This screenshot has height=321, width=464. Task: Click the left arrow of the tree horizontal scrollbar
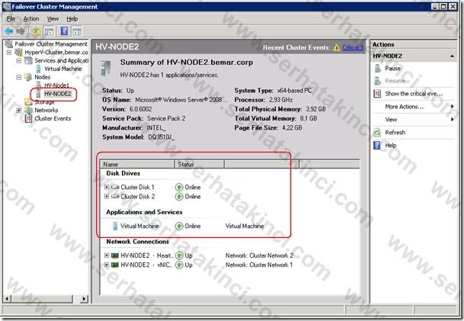coord(8,298)
